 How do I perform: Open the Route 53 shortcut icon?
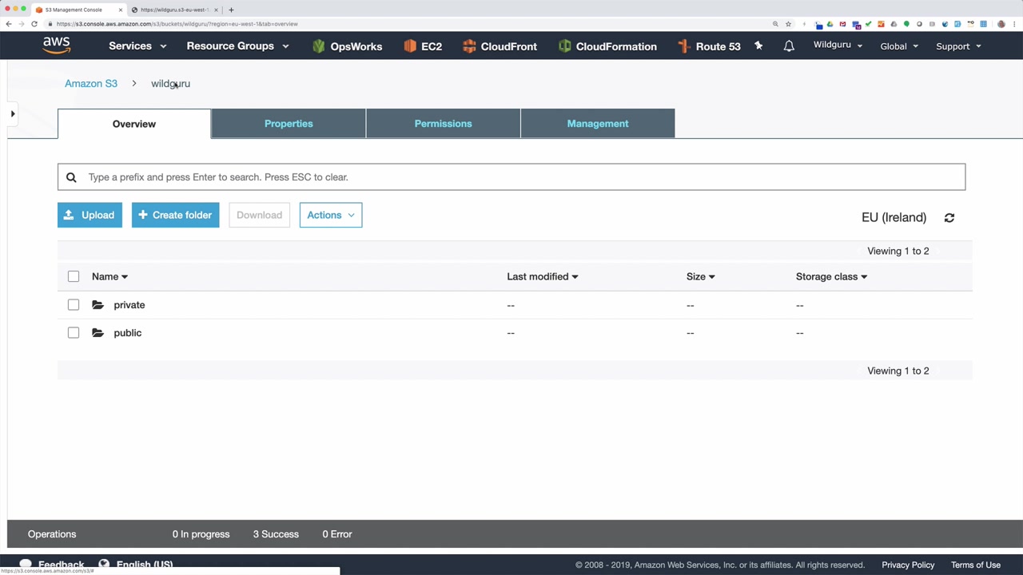pos(683,46)
